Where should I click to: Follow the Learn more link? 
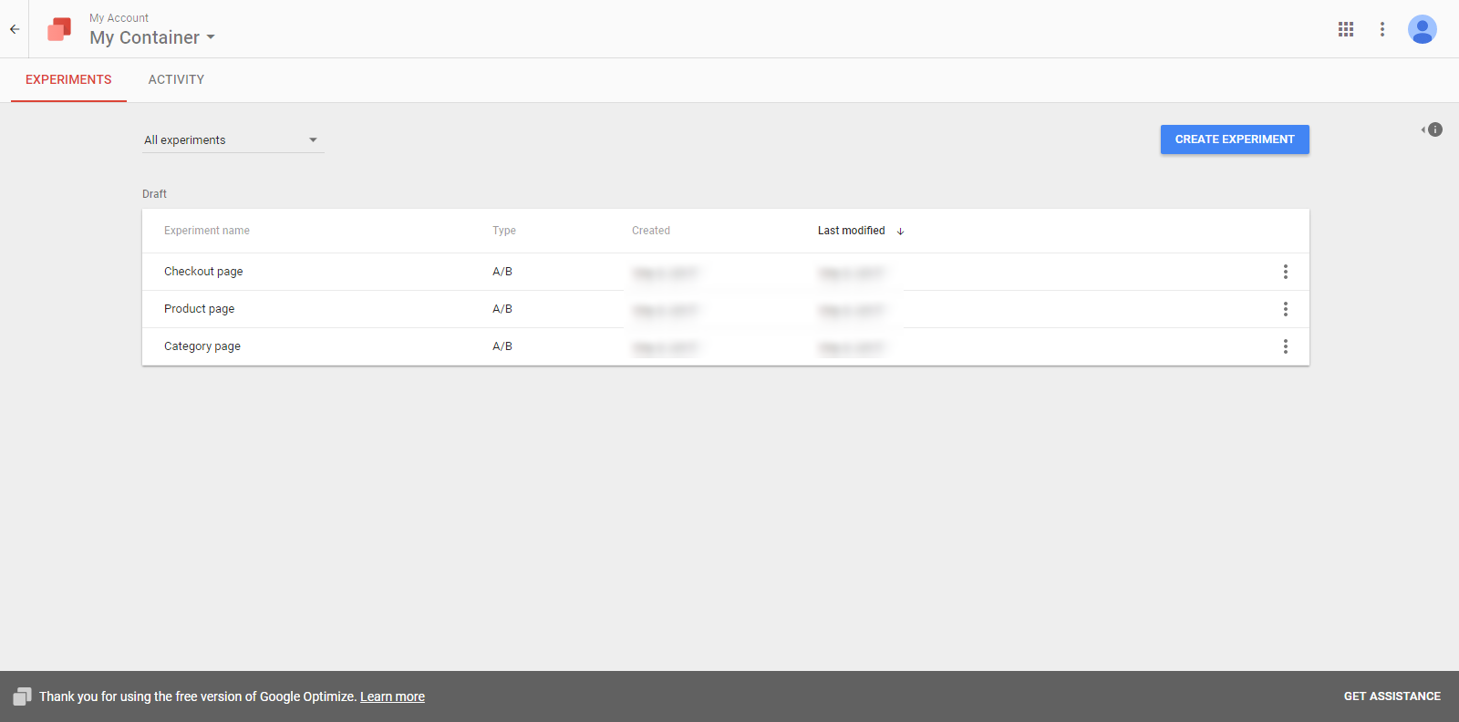(392, 696)
